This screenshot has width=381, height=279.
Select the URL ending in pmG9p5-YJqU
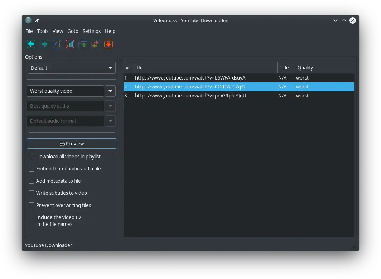(x=190, y=96)
